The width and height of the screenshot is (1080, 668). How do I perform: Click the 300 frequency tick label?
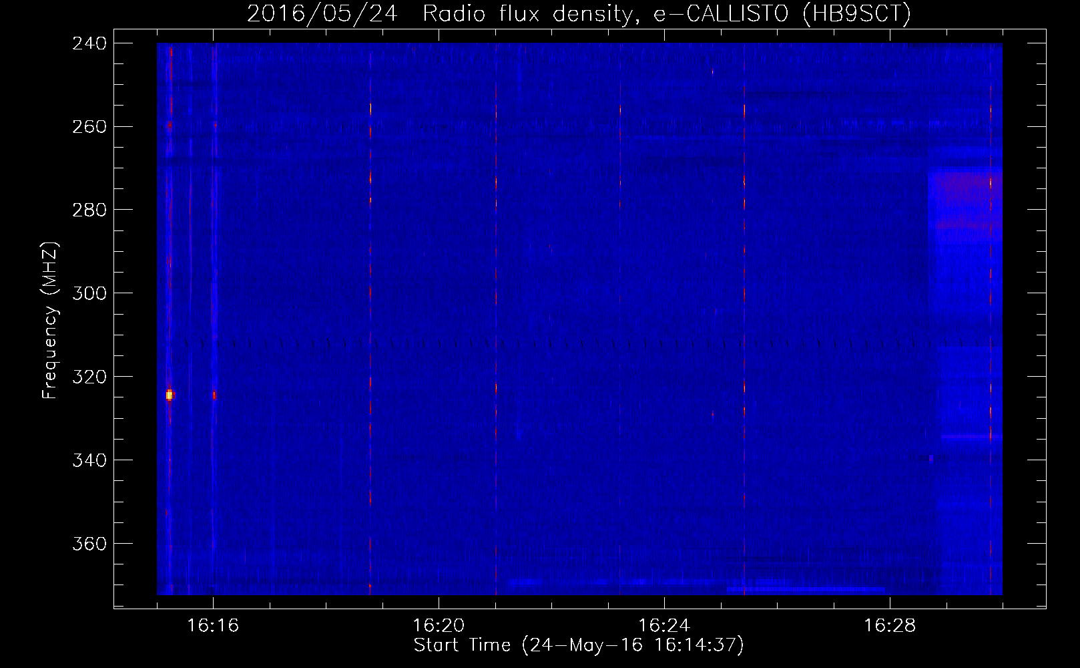pyautogui.click(x=89, y=294)
